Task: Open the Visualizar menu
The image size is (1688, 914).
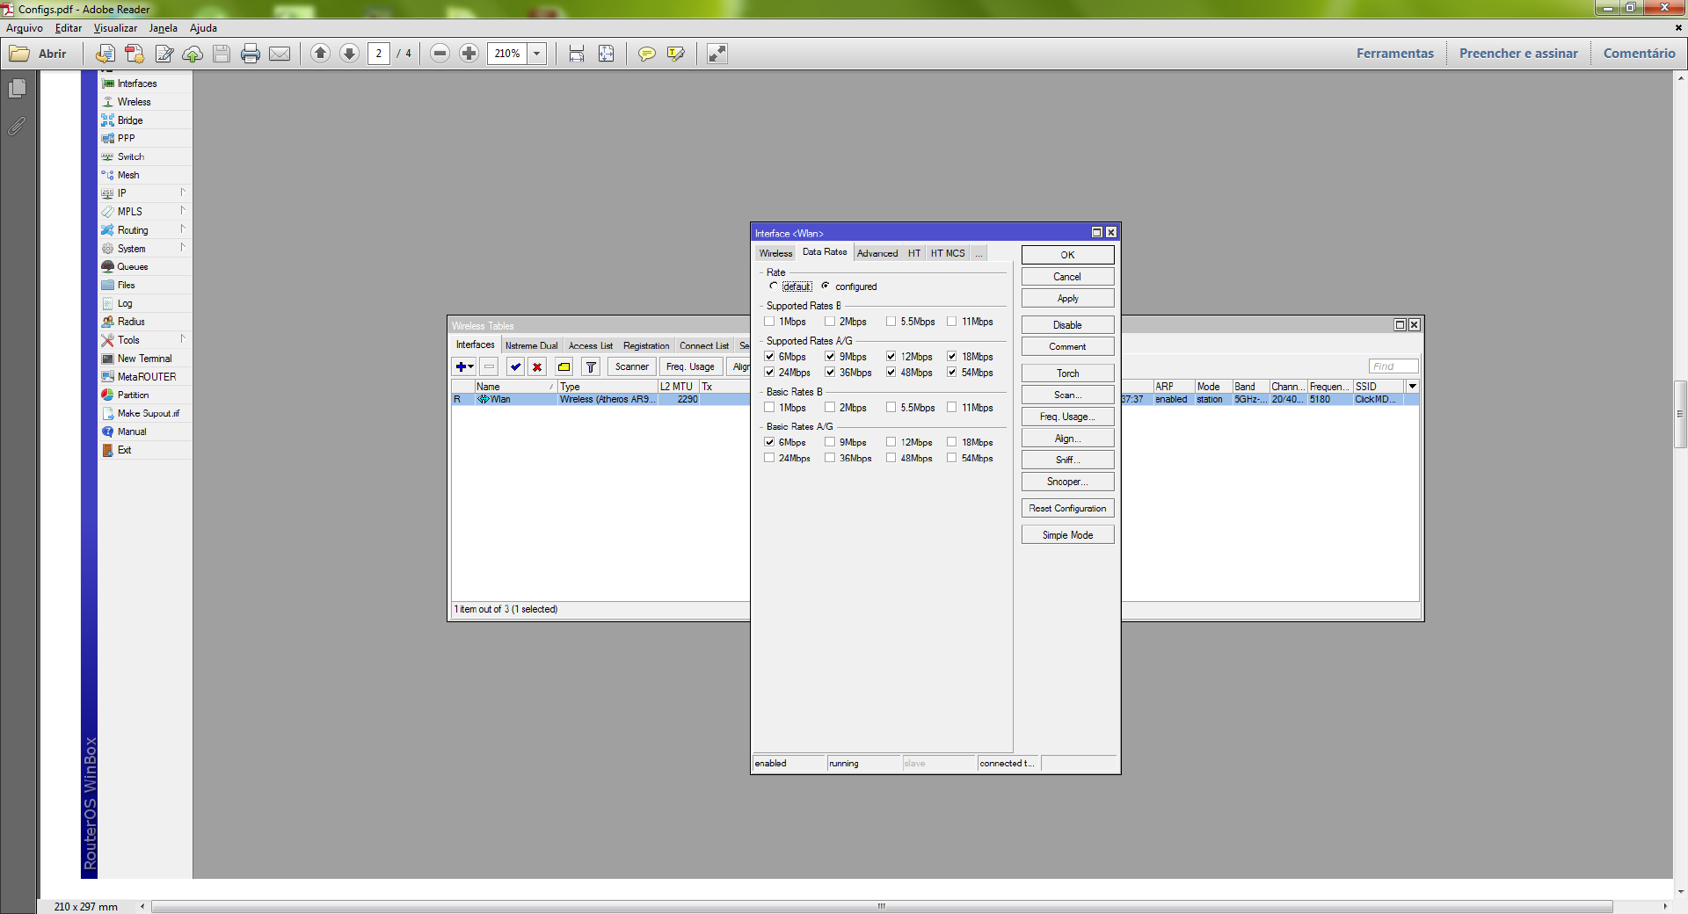Action: (115, 28)
